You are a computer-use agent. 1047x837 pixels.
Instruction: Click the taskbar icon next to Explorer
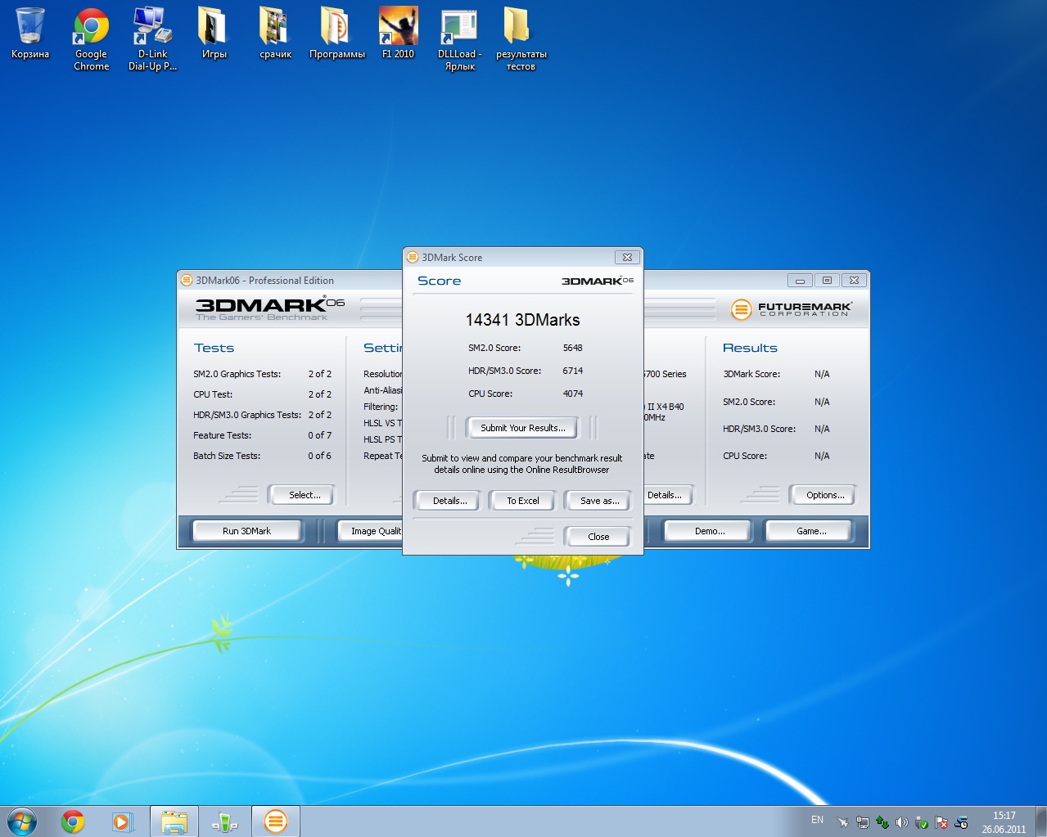tap(224, 821)
